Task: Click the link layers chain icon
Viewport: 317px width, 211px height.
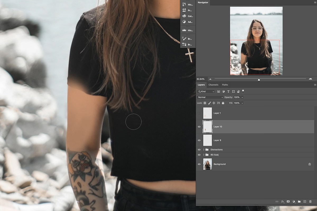Action: (277, 202)
